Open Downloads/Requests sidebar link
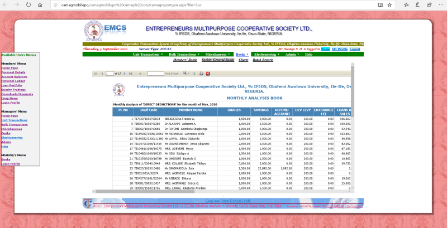 coord(17,94)
